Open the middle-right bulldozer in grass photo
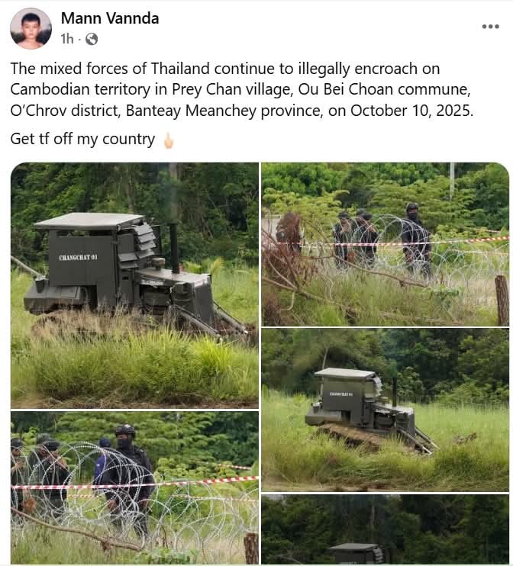 [385, 410]
